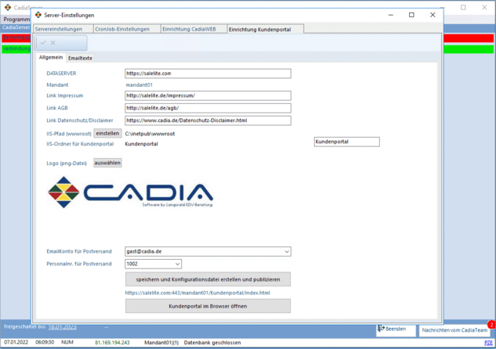The width and height of the screenshot is (496, 349).
Task: Select the Einrichtung Kundenportal tab
Action: (265, 29)
